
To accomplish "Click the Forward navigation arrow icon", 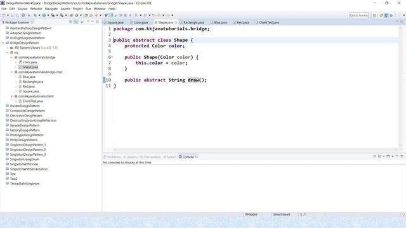I will coord(167,15).
